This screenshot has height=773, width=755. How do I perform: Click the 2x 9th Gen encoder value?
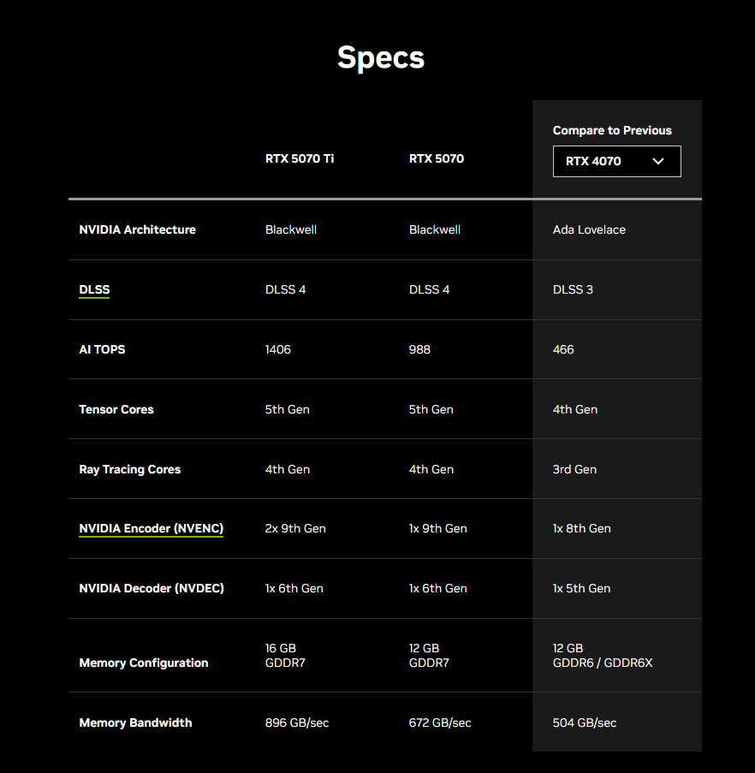pyautogui.click(x=295, y=528)
